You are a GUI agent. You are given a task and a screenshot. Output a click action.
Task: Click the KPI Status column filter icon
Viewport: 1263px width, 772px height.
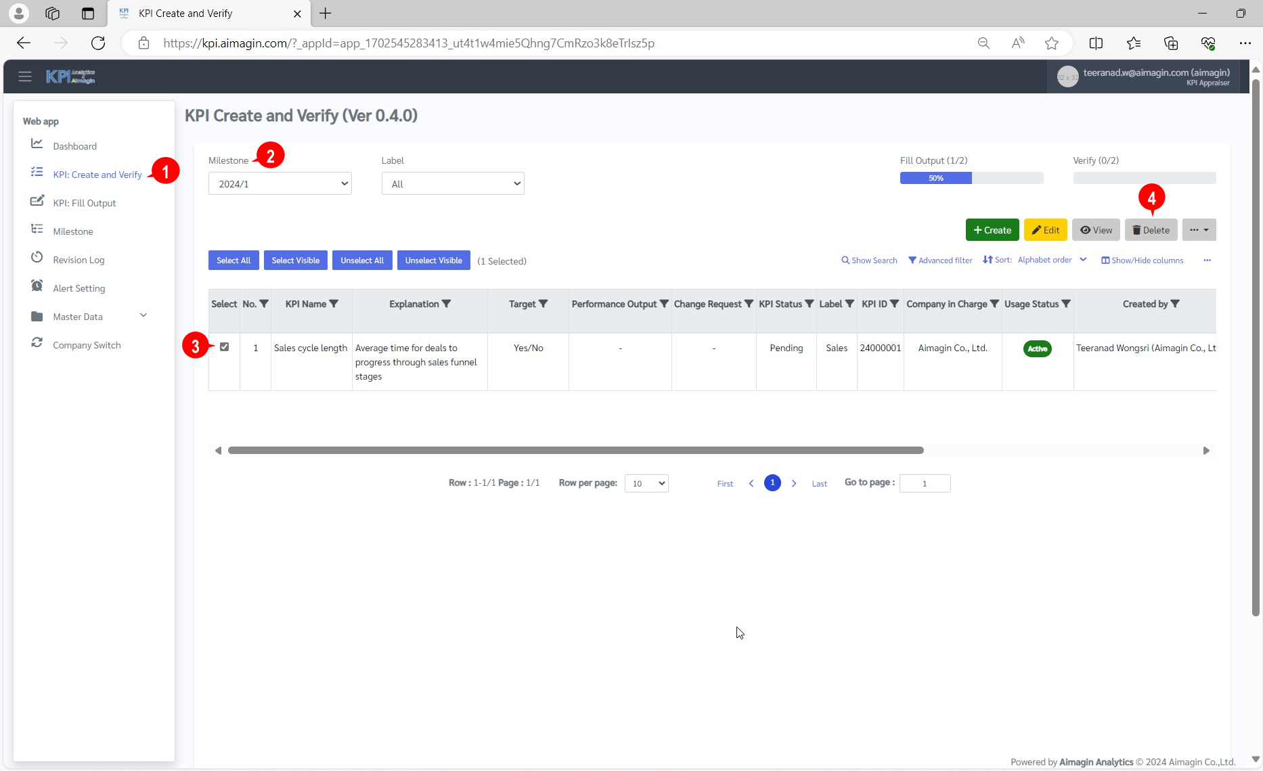[x=809, y=304]
